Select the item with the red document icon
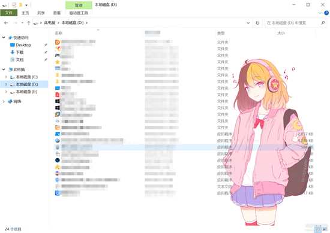Viewport: 330px width, 233px height. click(x=58, y=95)
